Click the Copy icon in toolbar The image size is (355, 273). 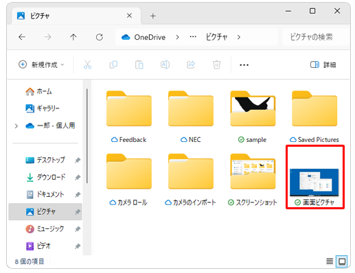pyautogui.click(x=113, y=64)
